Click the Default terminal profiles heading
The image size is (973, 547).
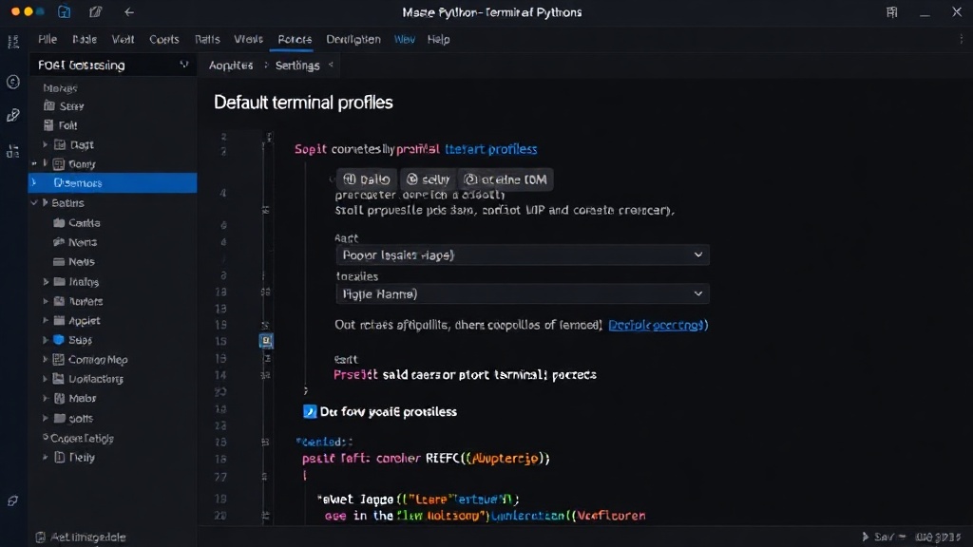coord(303,103)
